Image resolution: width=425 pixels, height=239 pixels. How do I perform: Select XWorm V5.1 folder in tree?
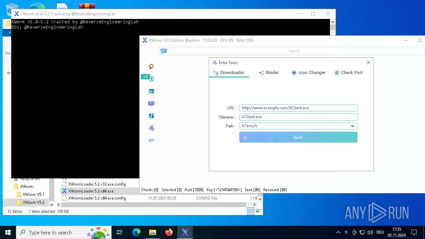coord(33,195)
